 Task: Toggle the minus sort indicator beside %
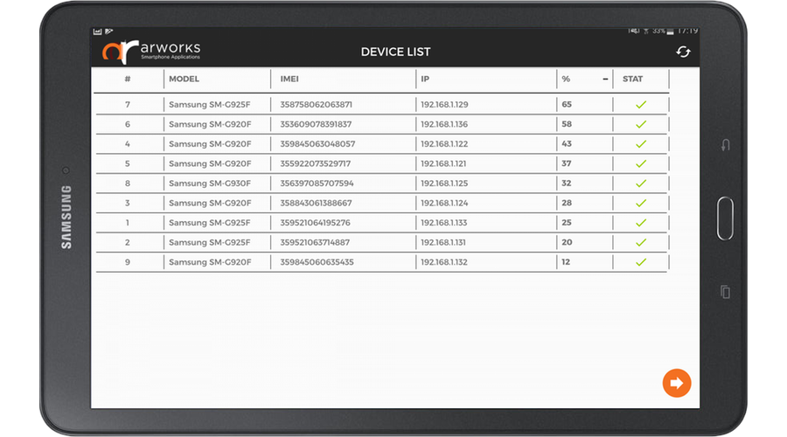605,79
